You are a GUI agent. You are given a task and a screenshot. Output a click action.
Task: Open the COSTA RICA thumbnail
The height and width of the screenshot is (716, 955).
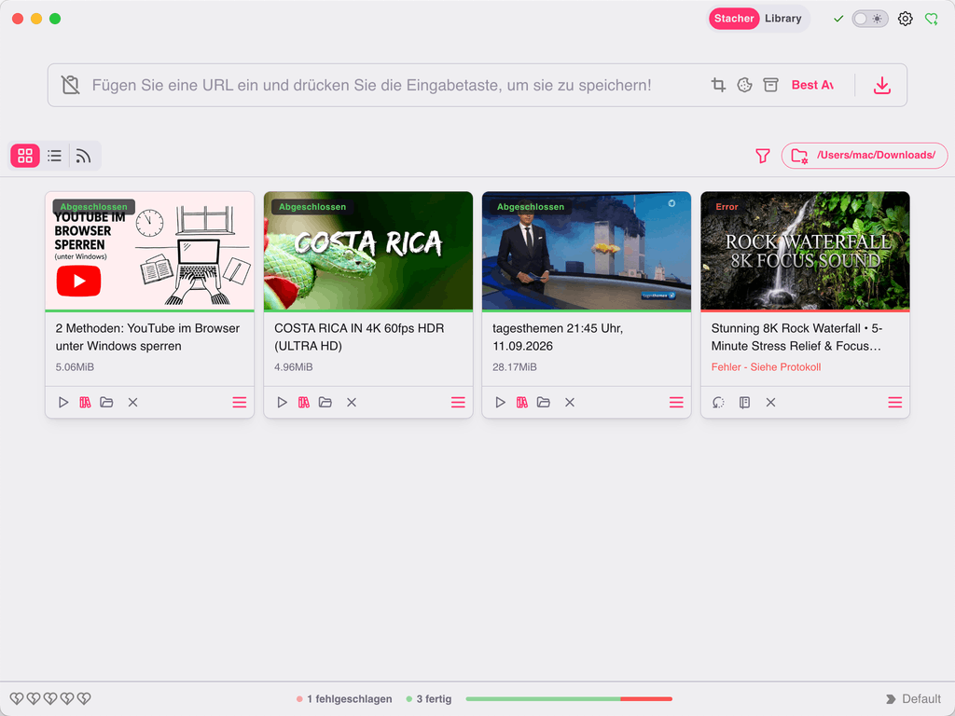pyautogui.click(x=367, y=251)
